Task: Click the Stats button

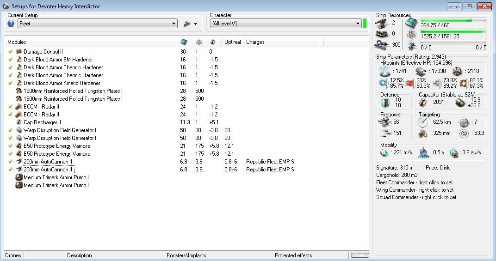Action: [360, 255]
